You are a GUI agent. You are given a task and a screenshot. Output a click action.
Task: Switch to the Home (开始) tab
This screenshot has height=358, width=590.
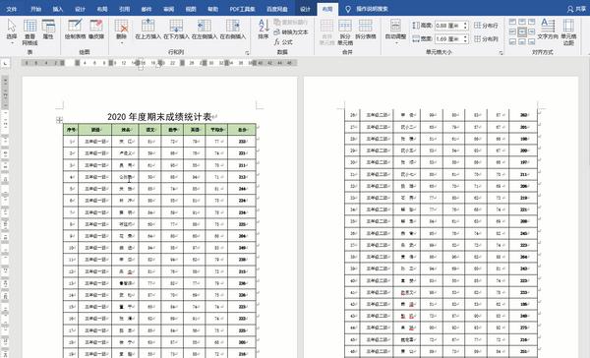[35, 9]
